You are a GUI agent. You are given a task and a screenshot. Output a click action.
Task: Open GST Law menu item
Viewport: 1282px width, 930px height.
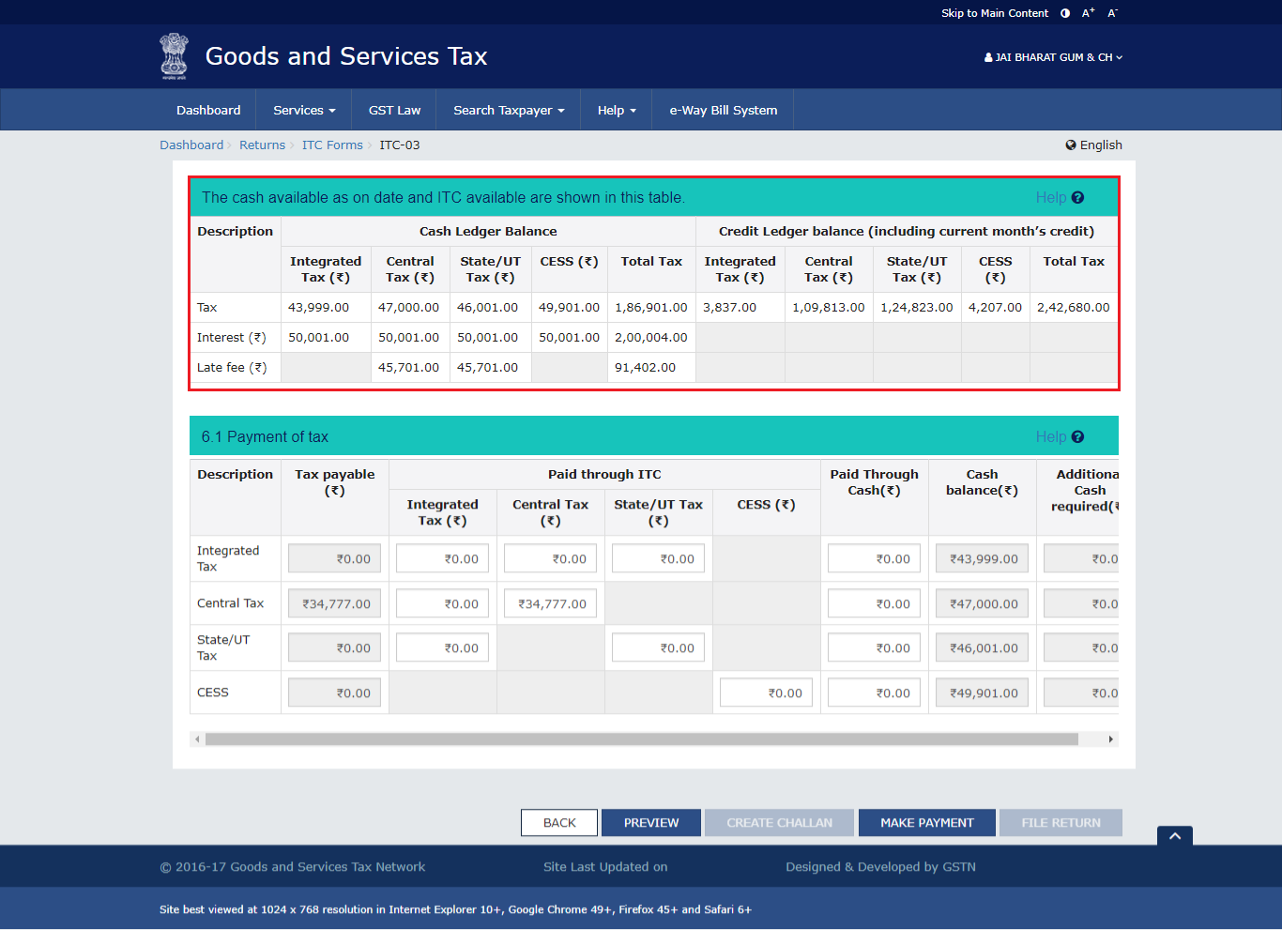394,110
